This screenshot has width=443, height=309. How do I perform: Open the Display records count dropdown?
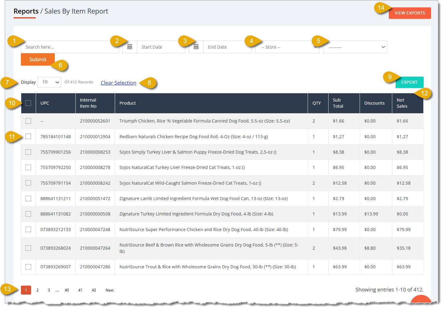(49, 82)
